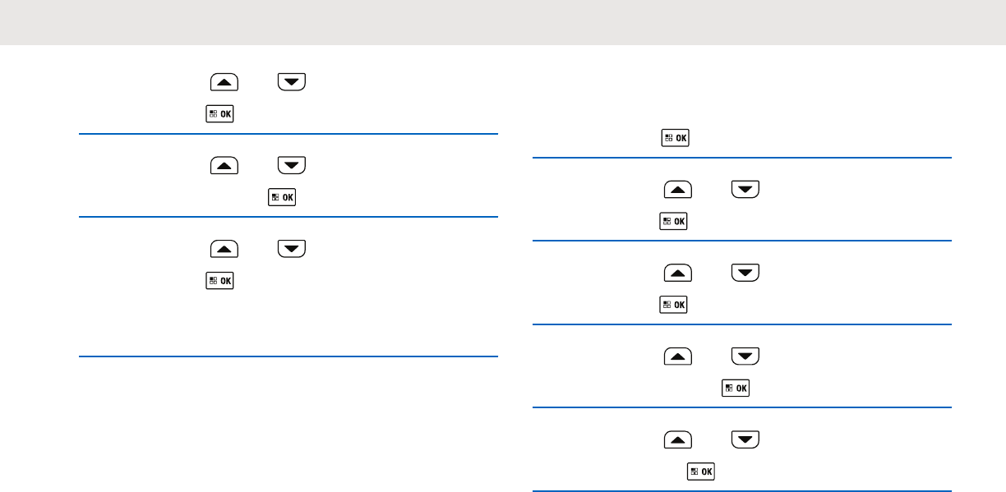Click the down arrow in the right column's fourth step
Image resolution: width=1006 pixels, height=492 pixels.
[x=745, y=356]
